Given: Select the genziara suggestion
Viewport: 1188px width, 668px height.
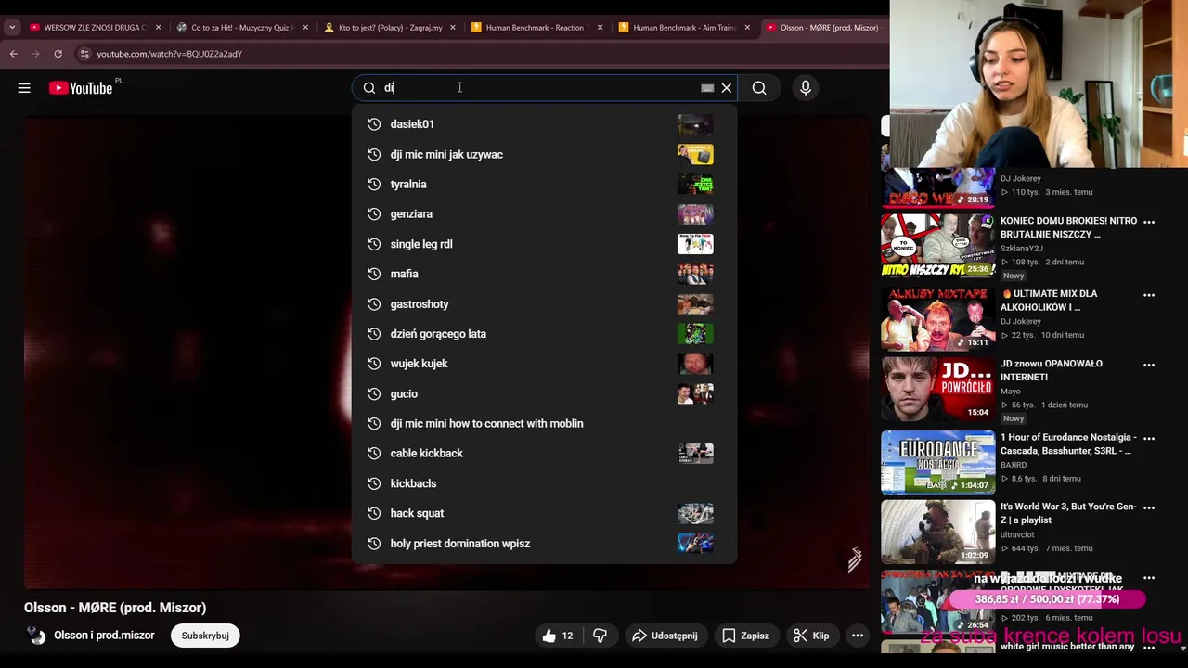Looking at the screenshot, I should pyautogui.click(x=544, y=213).
